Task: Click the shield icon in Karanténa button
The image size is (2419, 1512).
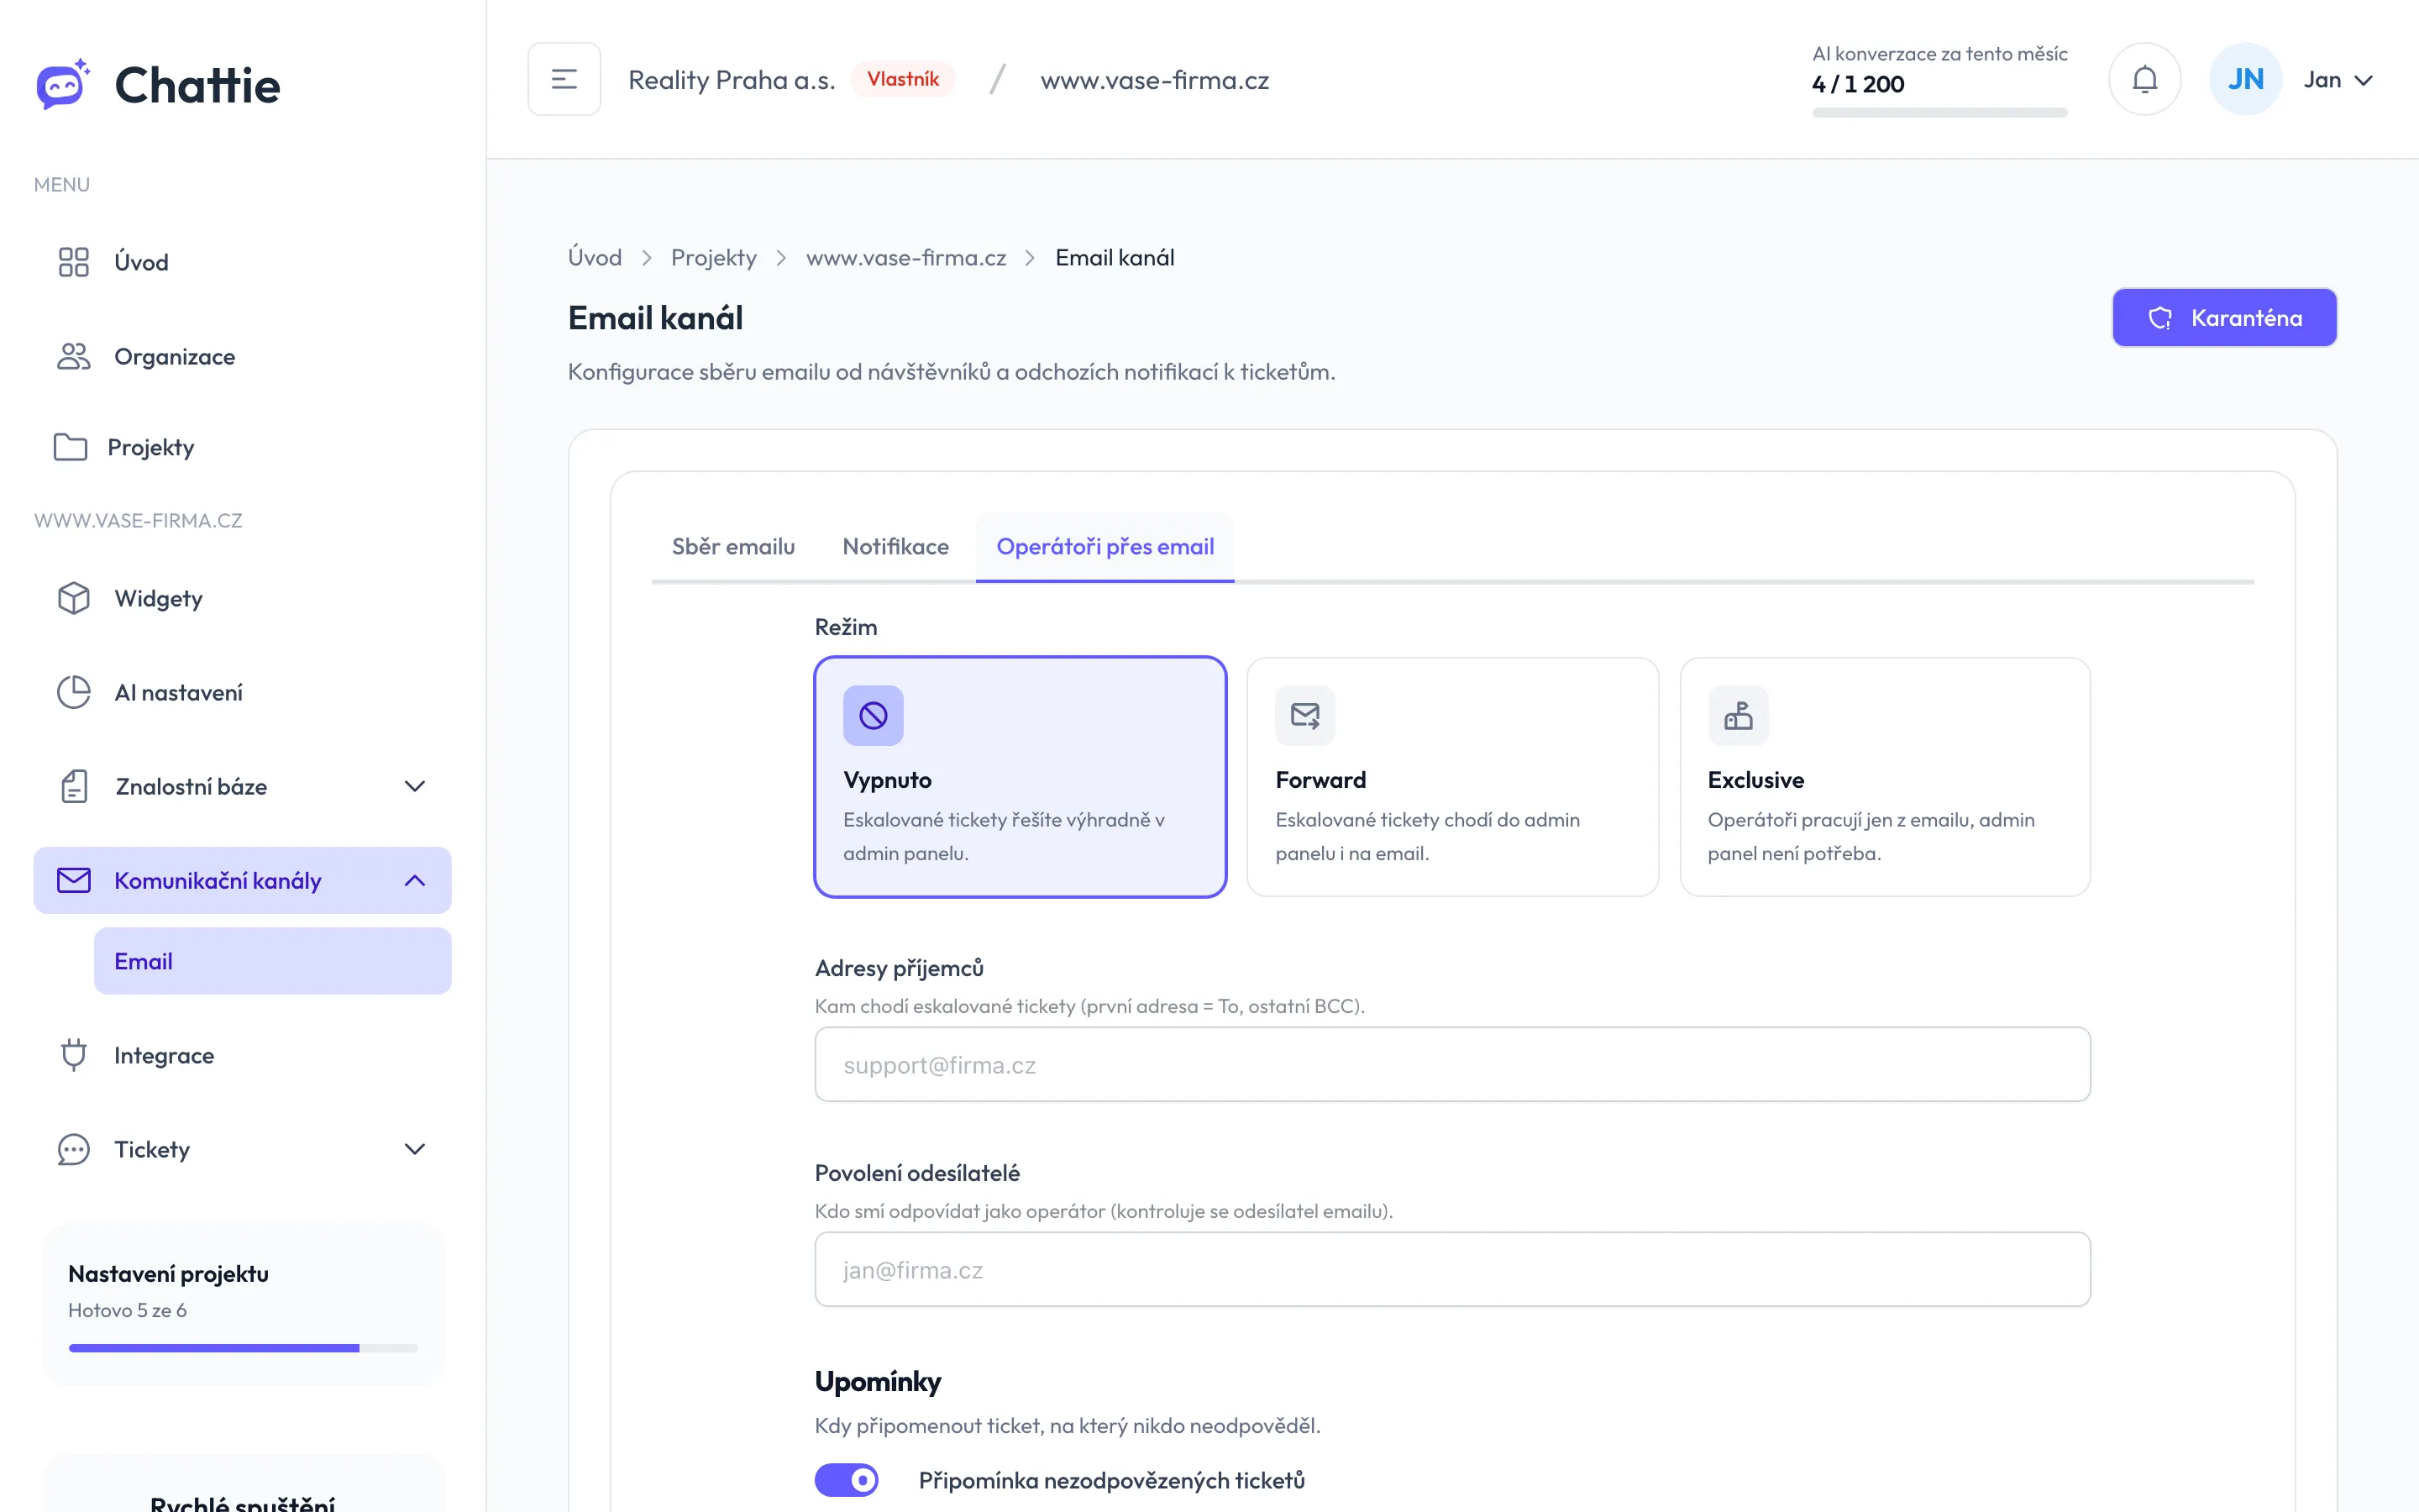Action: point(2160,318)
